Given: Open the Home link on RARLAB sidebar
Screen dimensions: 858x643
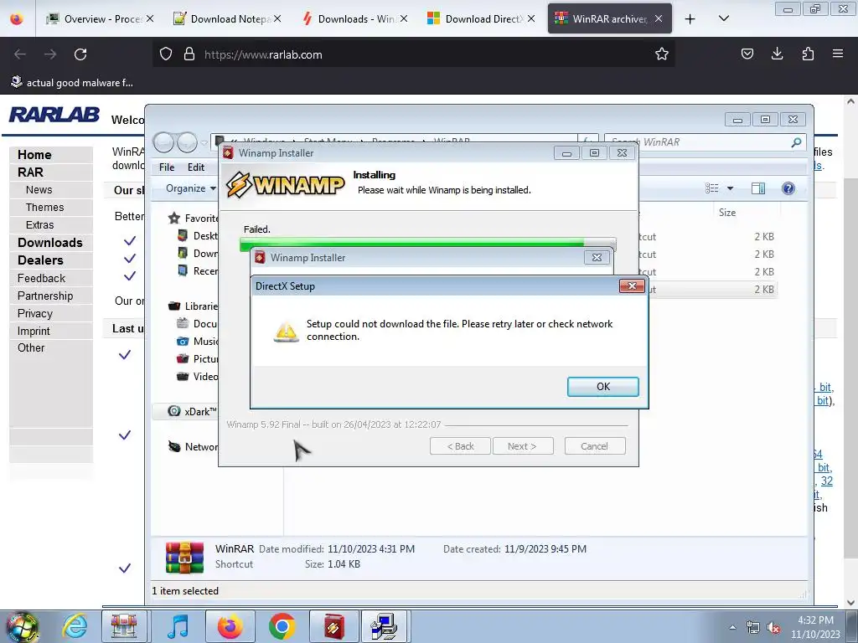Looking at the screenshot, I should pos(34,155).
